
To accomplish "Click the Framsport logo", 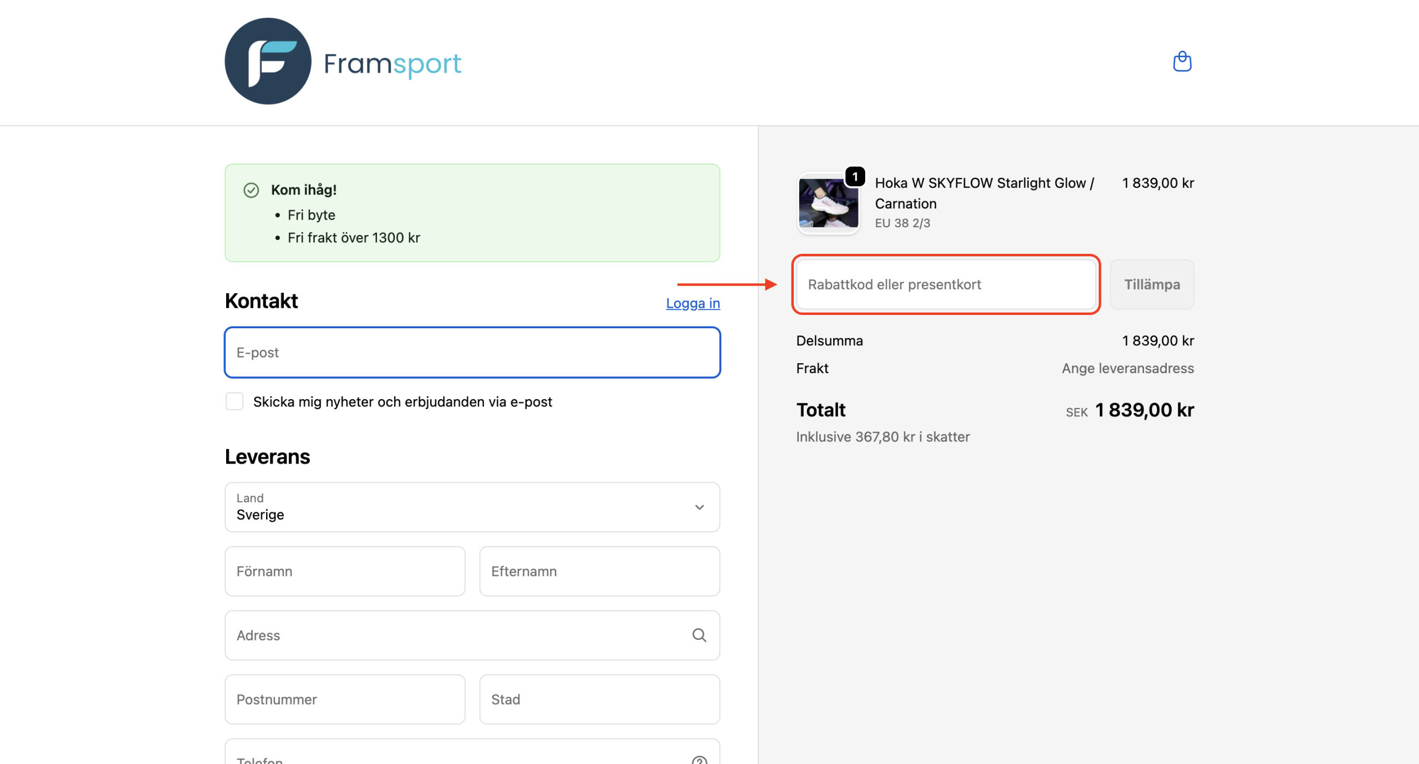I will click(x=268, y=62).
